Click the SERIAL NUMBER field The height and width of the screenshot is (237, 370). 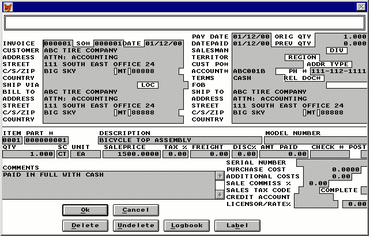pos(332,163)
